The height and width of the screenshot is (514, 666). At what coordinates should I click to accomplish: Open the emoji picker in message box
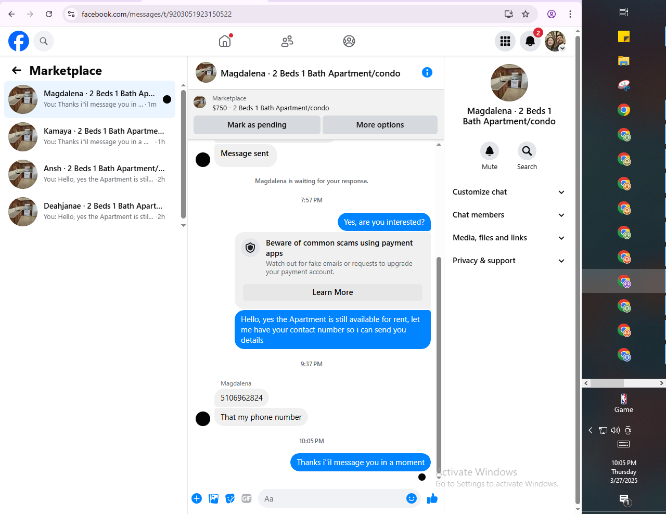click(412, 498)
